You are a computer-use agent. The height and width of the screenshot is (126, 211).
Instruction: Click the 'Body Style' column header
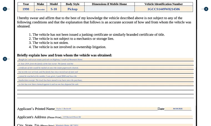(x=72, y=4)
